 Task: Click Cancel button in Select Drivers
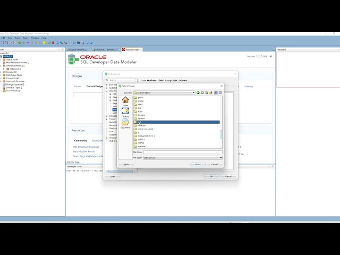pos(215,164)
